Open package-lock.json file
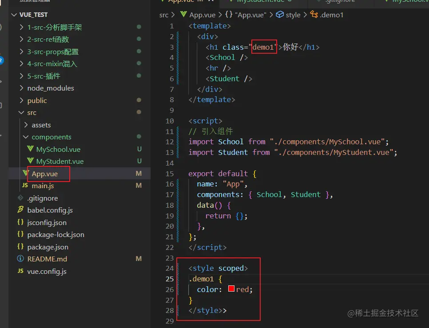Viewport: 429px width, 328px height. click(x=56, y=234)
